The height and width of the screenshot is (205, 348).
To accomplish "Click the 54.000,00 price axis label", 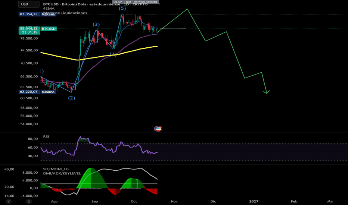I will 29,124.
